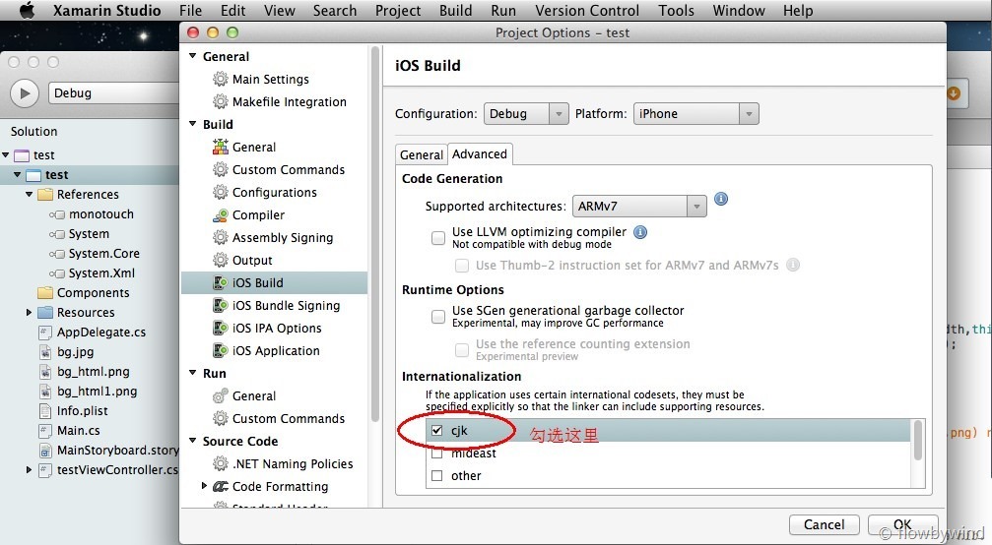Open the Build menu
This screenshot has width=992, height=545.
[x=455, y=11]
